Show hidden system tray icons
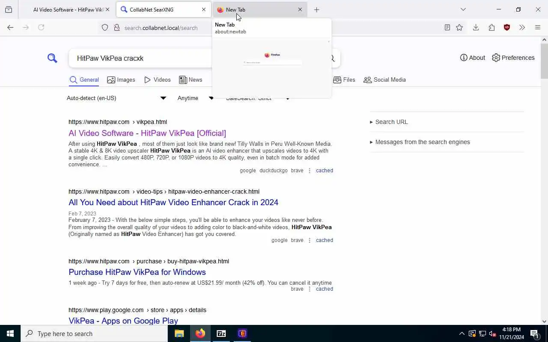This screenshot has width=548, height=342. (x=462, y=333)
